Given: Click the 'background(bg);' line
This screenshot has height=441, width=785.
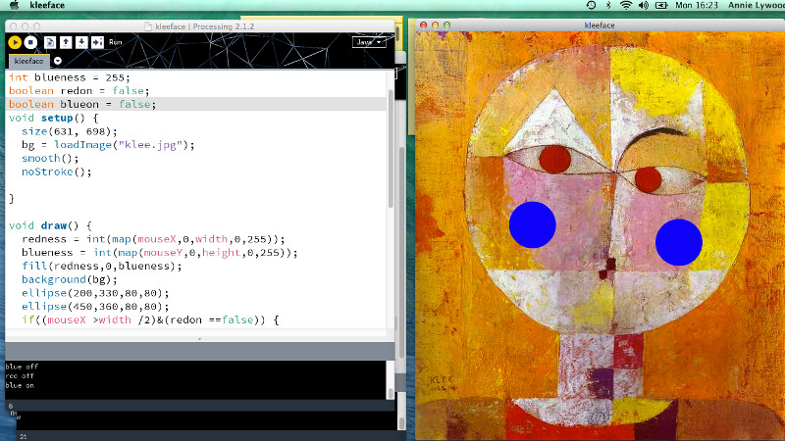Looking at the screenshot, I should point(69,279).
